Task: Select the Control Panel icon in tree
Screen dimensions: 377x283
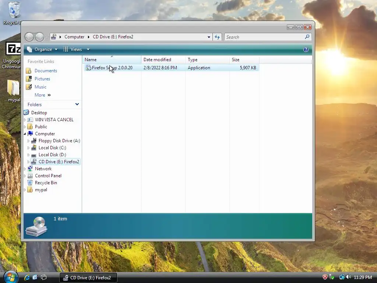Action: coord(30,176)
